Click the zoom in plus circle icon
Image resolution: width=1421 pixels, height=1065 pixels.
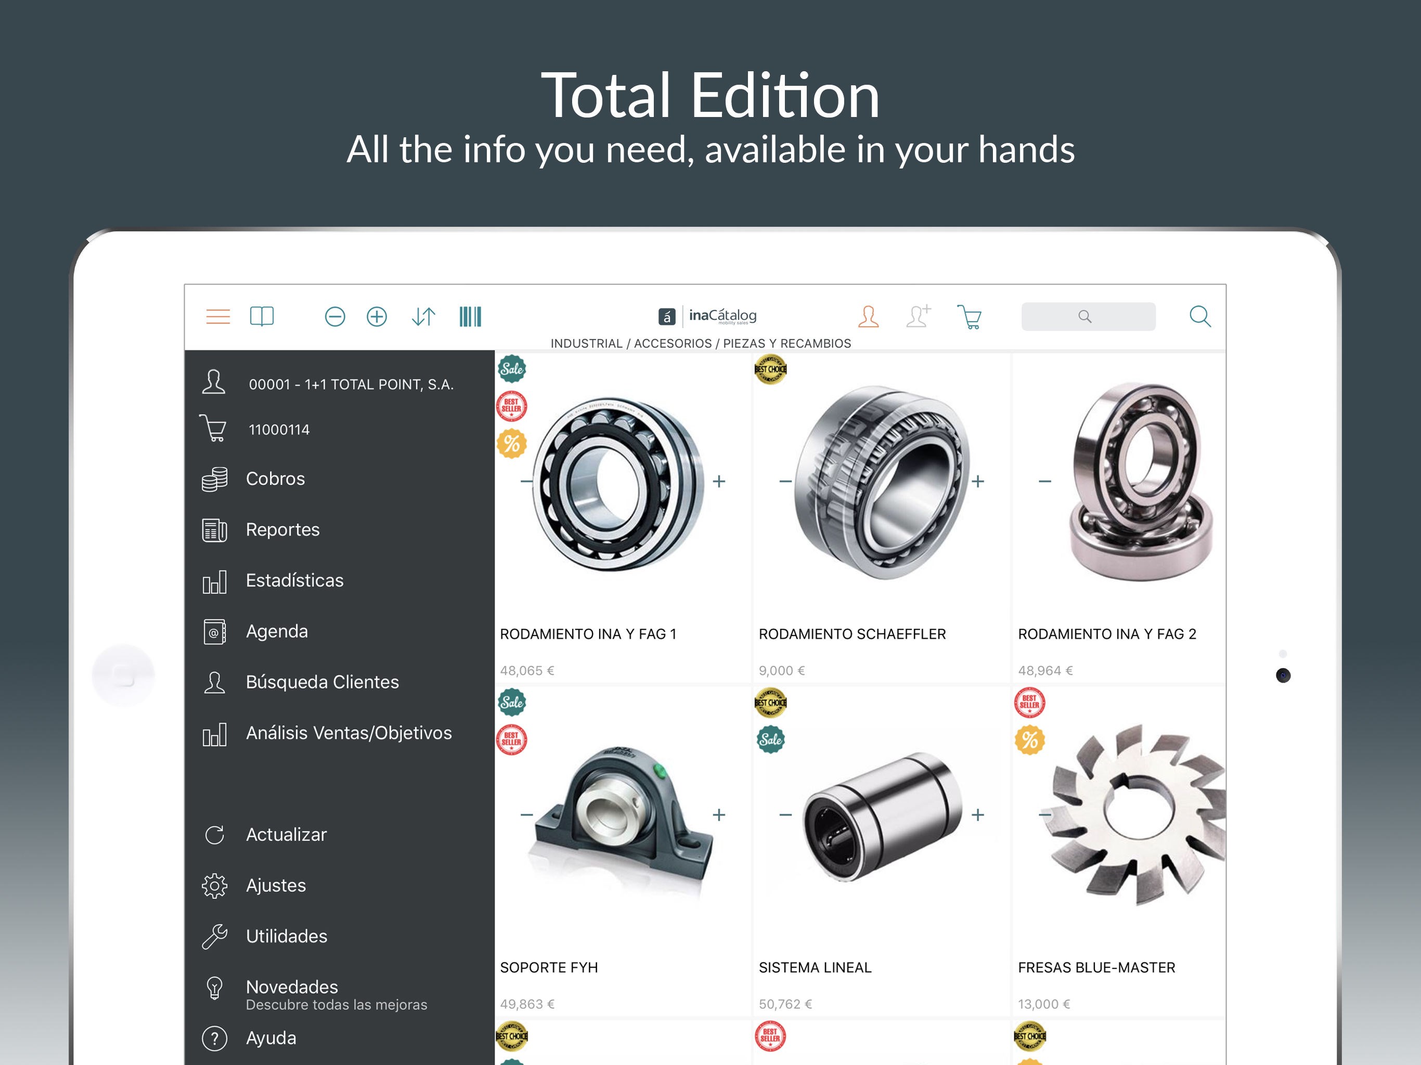[x=377, y=317]
